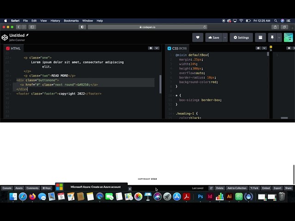Screen dimensions: 295x221
Task: Click the preview pane vertical scrollbar
Action: point(294,174)
